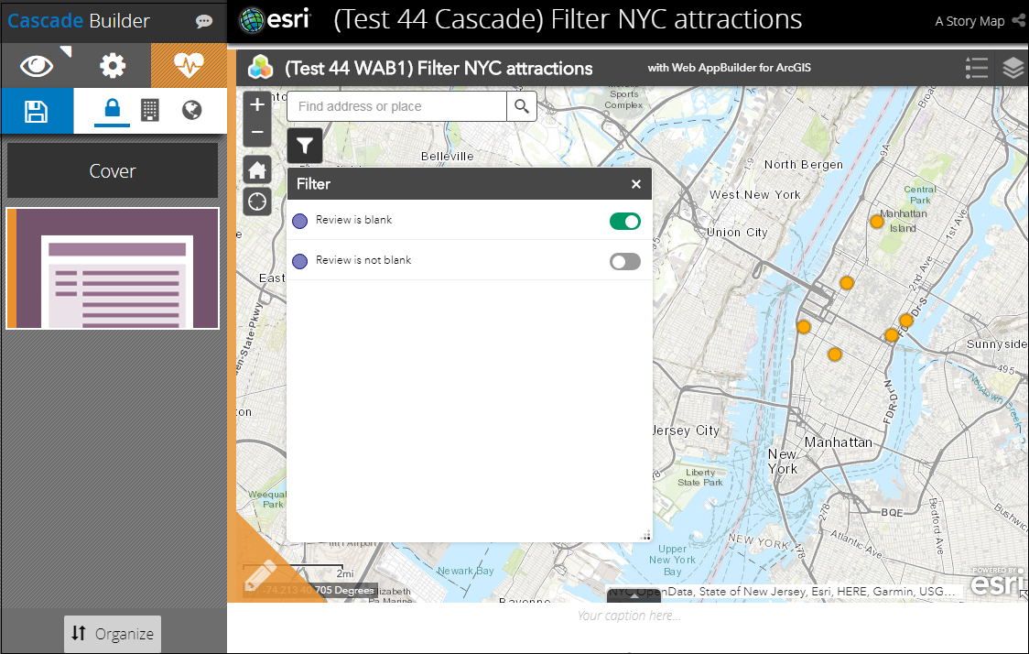This screenshot has height=654, width=1029.
Task: Turn off the Review is blank filter
Action: coord(624,222)
